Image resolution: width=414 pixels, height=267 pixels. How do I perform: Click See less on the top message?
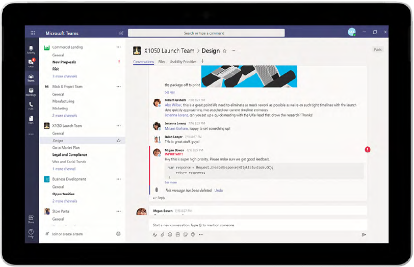[169, 92]
